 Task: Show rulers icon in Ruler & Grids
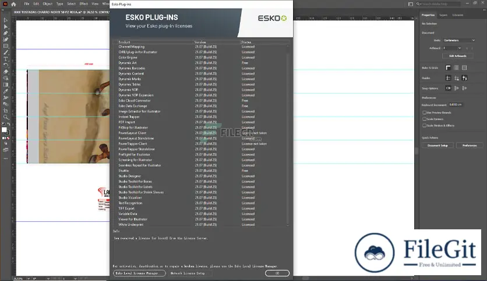pyautogui.click(x=448, y=68)
